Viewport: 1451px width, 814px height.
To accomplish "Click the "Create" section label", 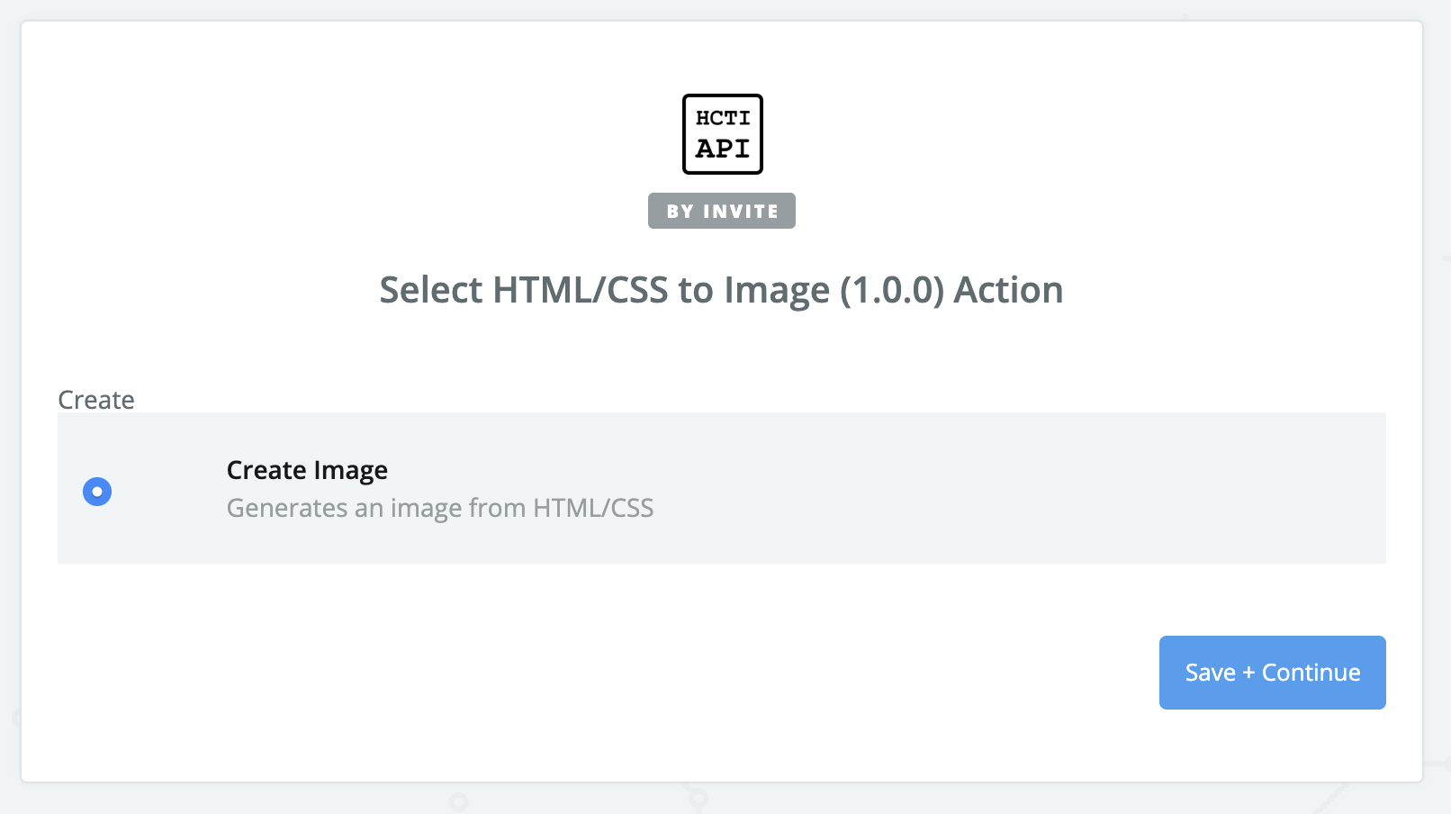I will pos(96,400).
